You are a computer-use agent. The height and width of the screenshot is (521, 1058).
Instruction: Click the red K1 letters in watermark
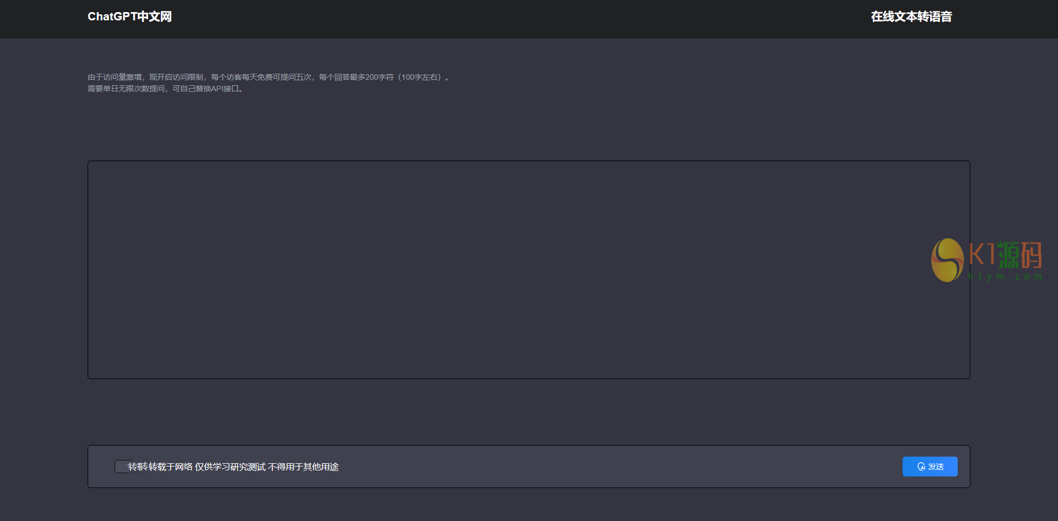pos(982,254)
